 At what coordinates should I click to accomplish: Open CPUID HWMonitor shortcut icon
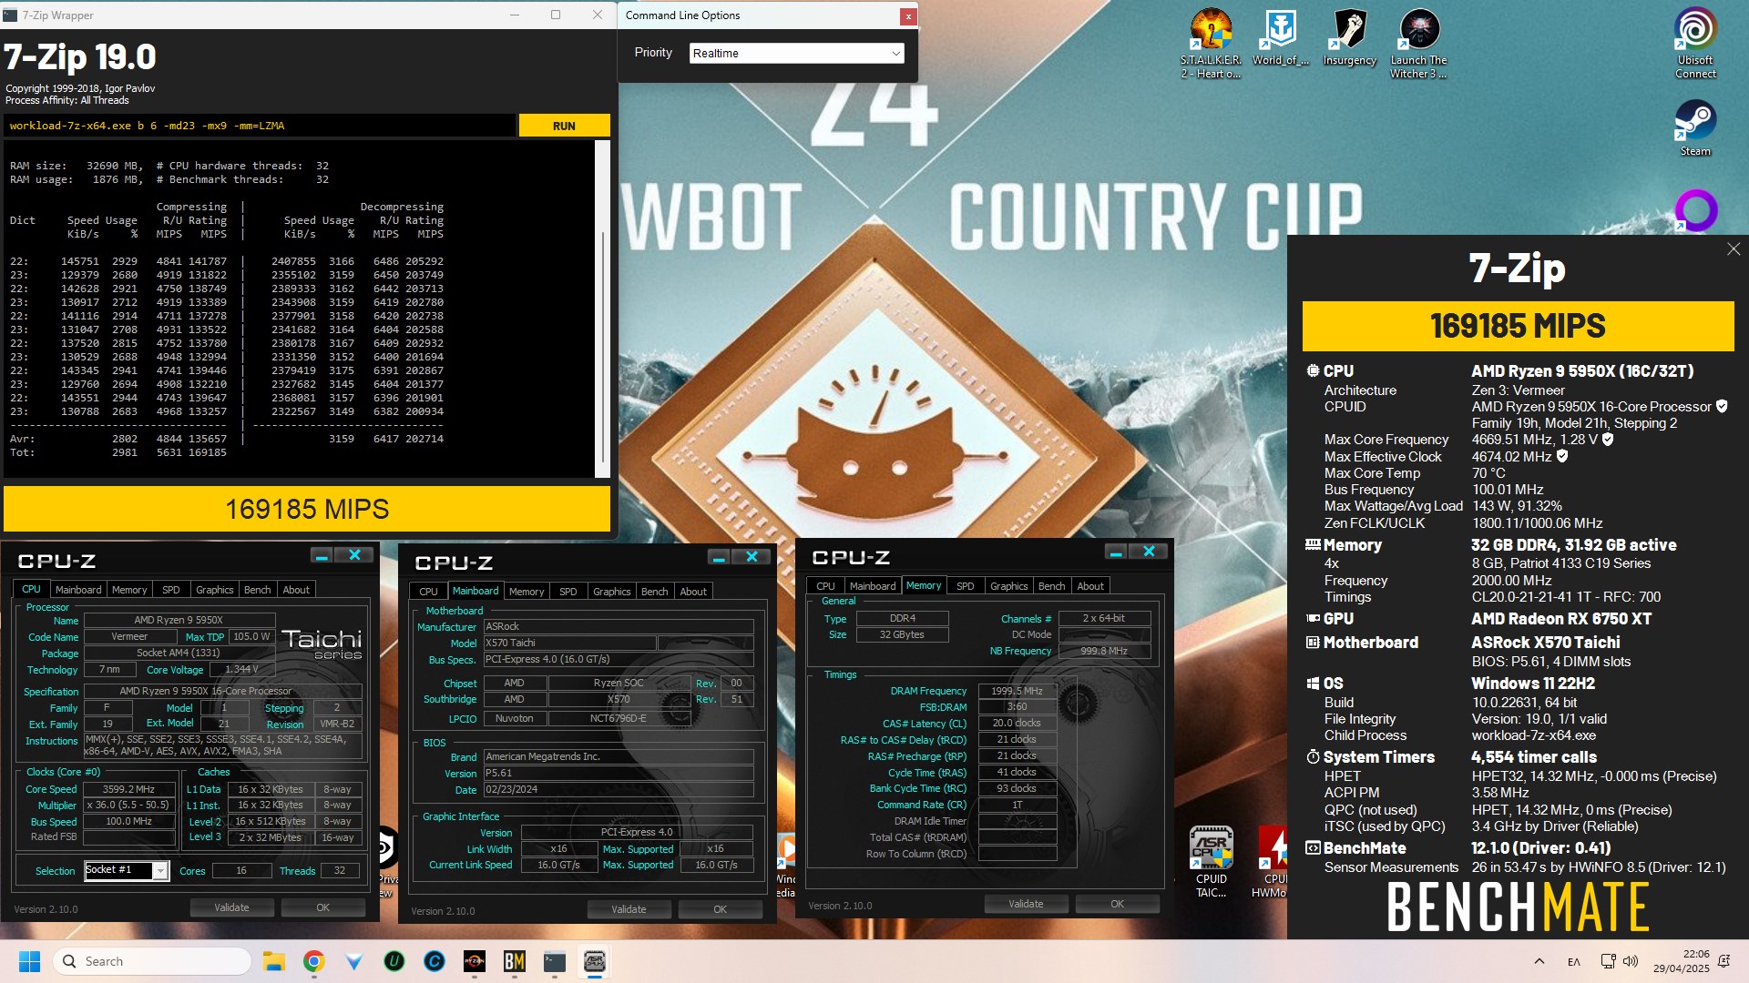(x=1273, y=862)
